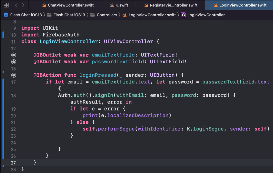Open the Controllers breadcrumb menu

click(x=107, y=15)
